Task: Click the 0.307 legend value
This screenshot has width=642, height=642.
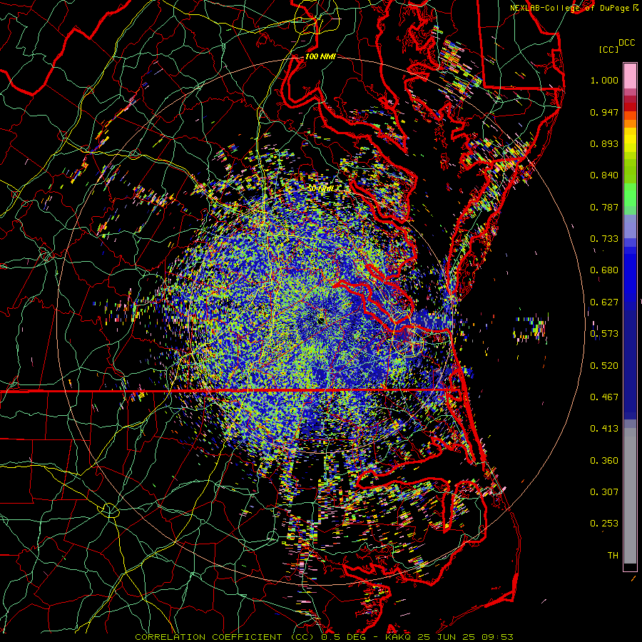Action: click(x=604, y=492)
